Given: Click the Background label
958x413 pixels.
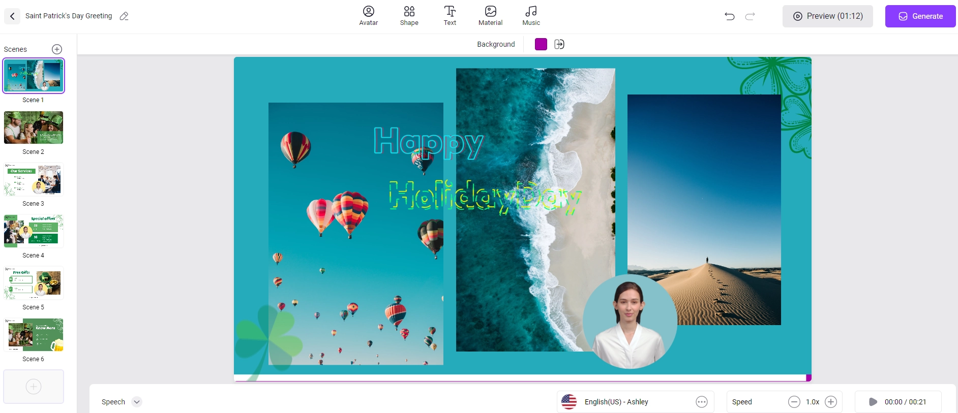Looking at the screenshot, I should 496,44.
